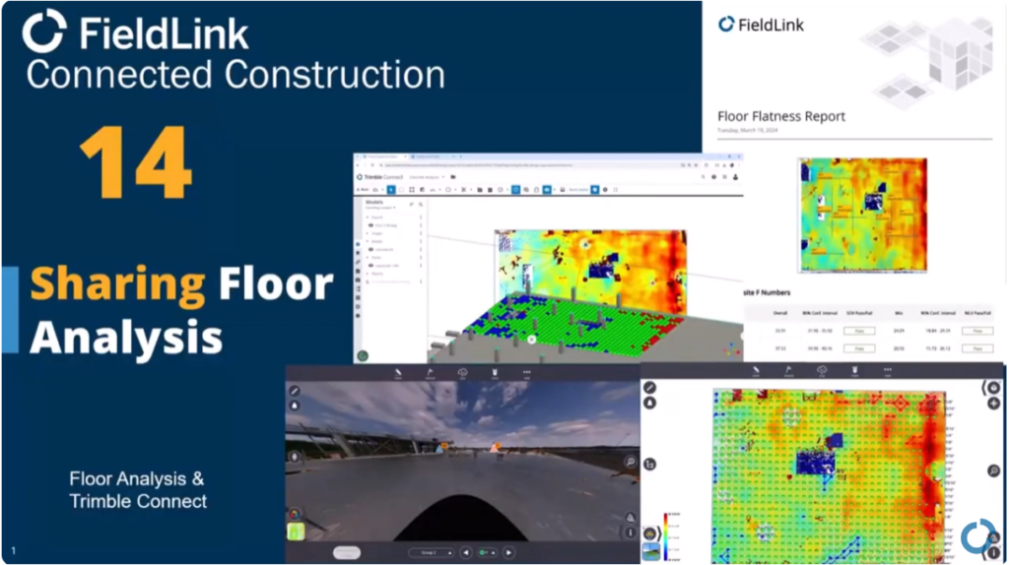Click the Back button in Trimble Connect toolbar

click(363, 190)
